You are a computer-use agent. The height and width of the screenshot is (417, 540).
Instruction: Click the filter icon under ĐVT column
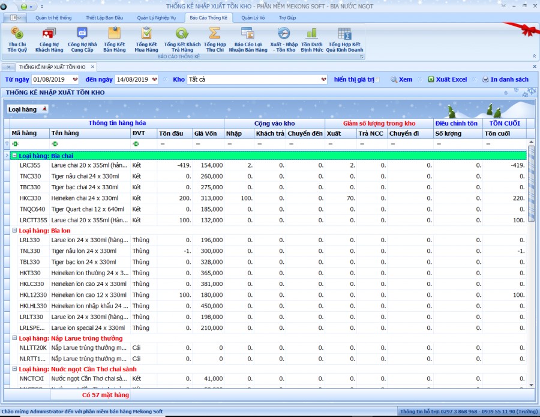[x=136, y=144]
